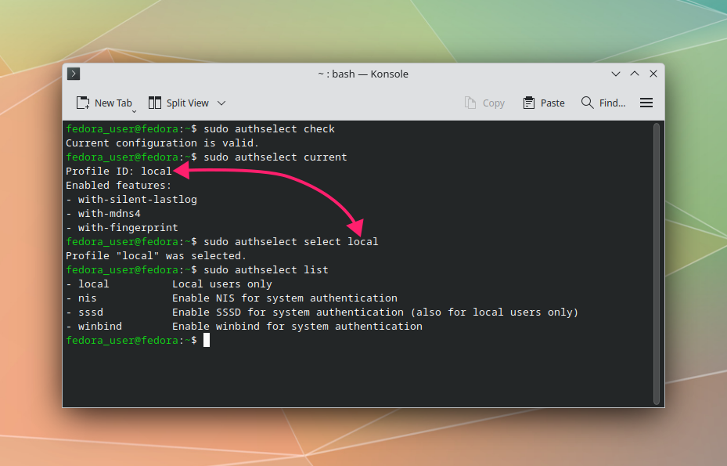Click the 'with-silent-lastlog' feature line
This screenshot has height=466, width=727.
[x=131, y=200]
